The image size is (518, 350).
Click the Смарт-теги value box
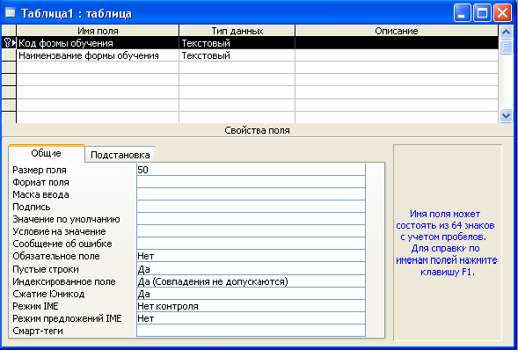(251, 331)
